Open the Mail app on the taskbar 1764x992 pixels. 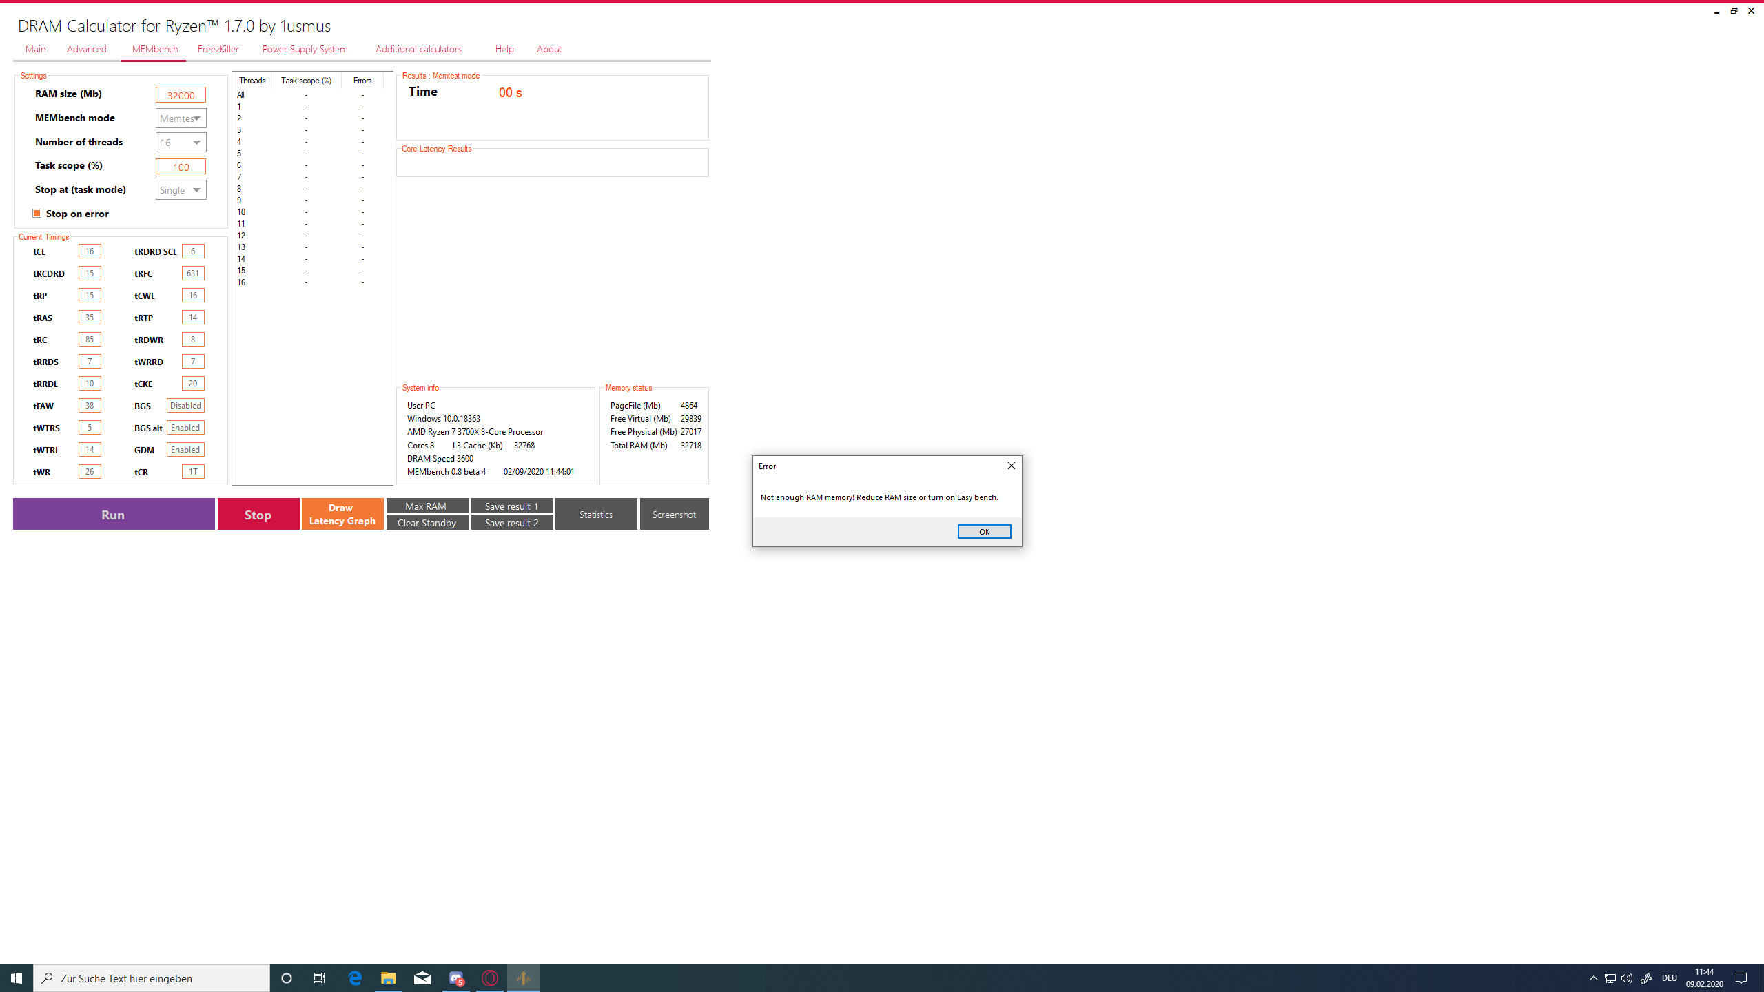click(x=422, y=978)
